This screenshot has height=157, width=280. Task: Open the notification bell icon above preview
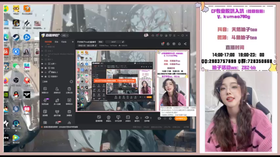[180, 44]
